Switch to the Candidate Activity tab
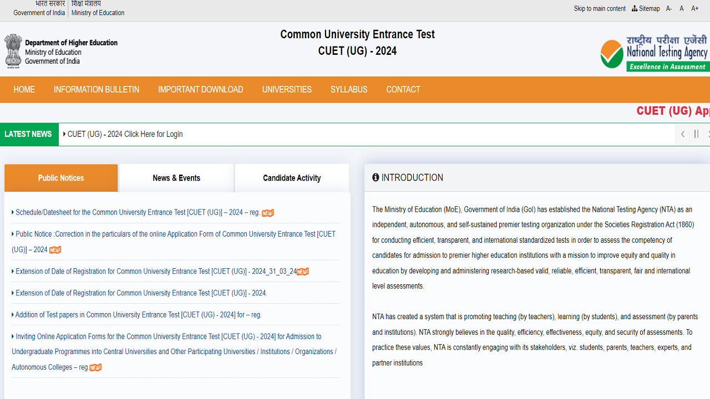Viewport: 710px width, 399px height. [292, 178]
